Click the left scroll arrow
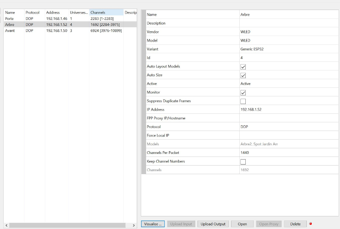This screenshot has height=229, width=340. [6, 225]
